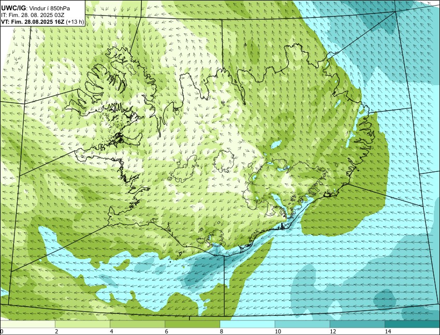Click the legend value '0'
Image resolution: width=440 pixels, height=335 pixels.
point(2,331)
